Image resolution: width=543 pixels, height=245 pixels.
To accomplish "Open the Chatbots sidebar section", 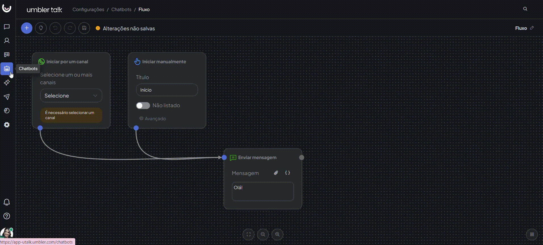I will [x=7, y=69].
